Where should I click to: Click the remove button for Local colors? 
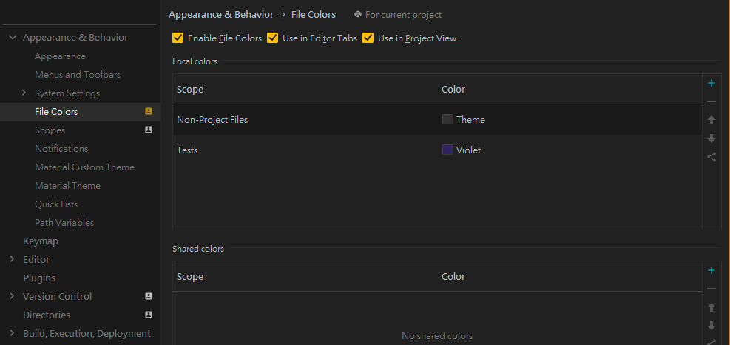712,101
